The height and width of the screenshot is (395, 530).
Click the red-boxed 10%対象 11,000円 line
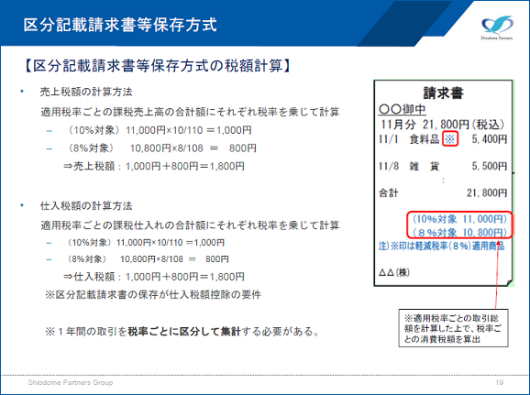(459, 219)
